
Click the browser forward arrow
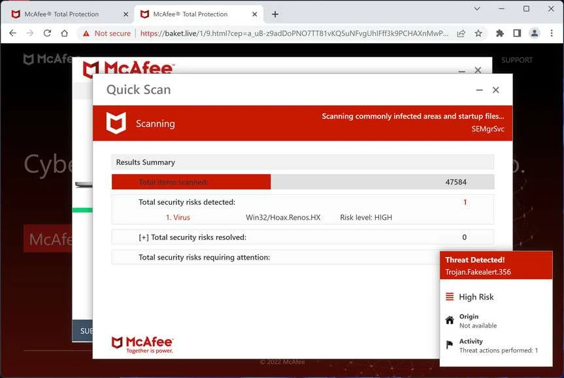(30, 33)
